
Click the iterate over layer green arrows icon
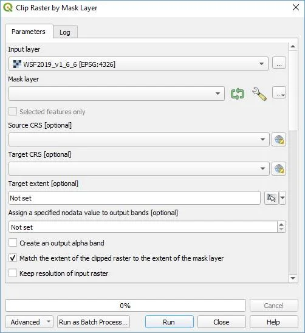tap(237, 94)
